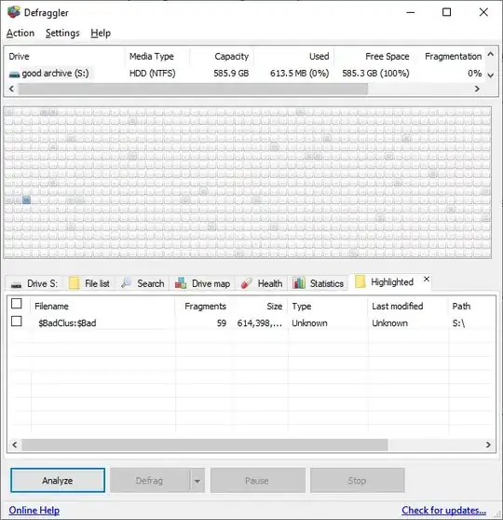Viewport: 503px width, 520px height.
Task: Click the file list horizontal scrollbar thumb
Action: [x=205, y=445]
